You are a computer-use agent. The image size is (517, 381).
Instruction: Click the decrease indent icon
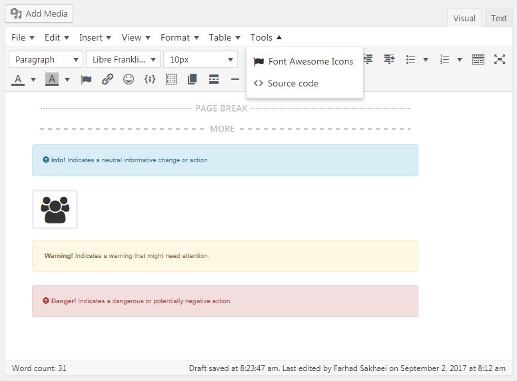[368, 59]
